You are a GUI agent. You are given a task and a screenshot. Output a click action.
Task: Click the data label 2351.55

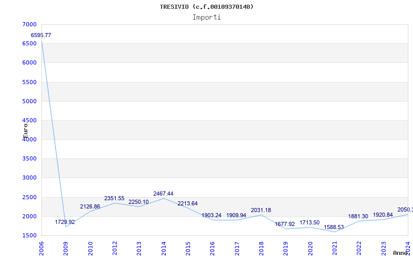pyautogui.click(x=114, y=198)
